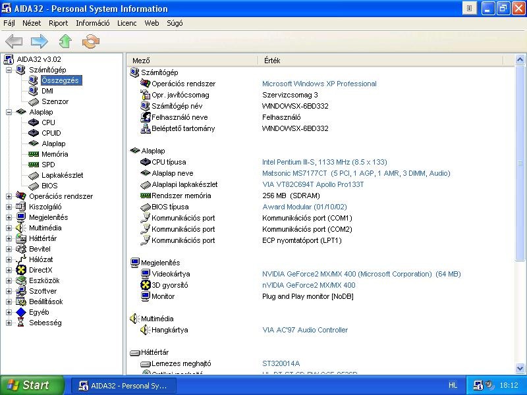Click the blue Forward arrow icon

pyautogui.click(x=40, y=41)
